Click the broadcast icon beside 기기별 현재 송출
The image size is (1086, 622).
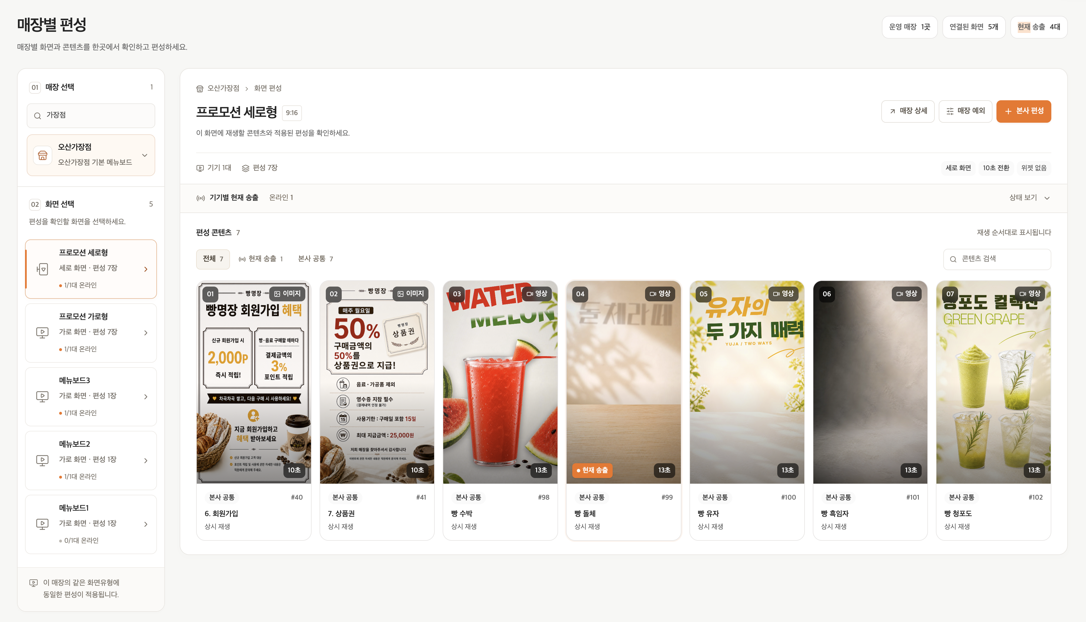coord(200,198)
